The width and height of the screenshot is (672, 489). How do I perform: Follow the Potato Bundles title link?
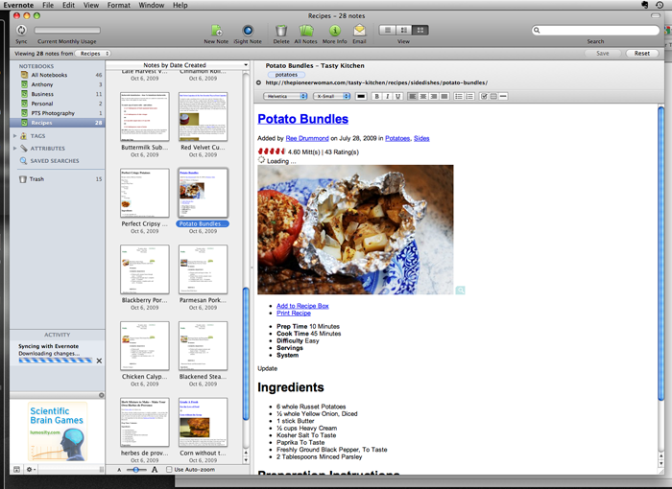[x=302, y=119]
